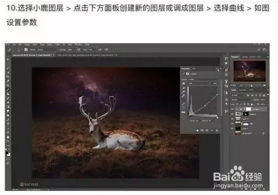Toggle Quick Mask mode in the toolbox
Viewport: 278px width, 195px height.
[8, 159]
